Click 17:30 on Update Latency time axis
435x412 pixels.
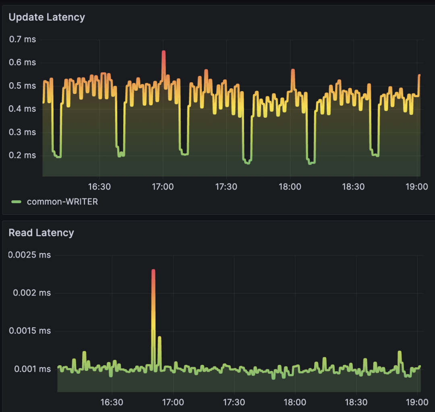coord(226,187)
